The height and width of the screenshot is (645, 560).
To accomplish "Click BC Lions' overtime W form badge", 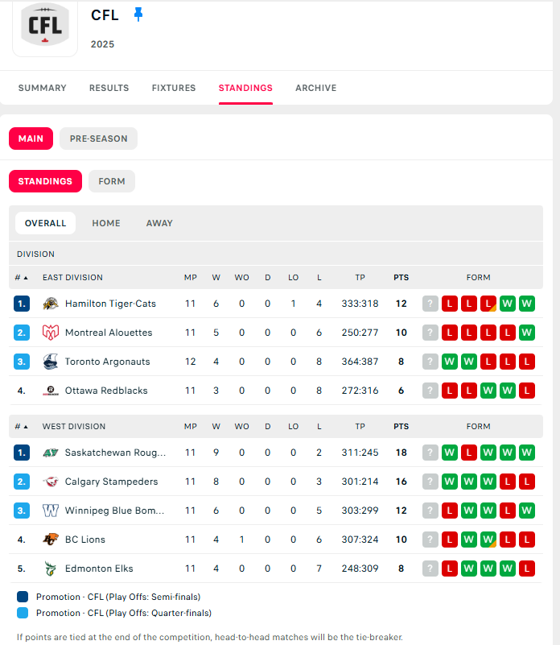I will pyautogui.click(x=488, y=540).
